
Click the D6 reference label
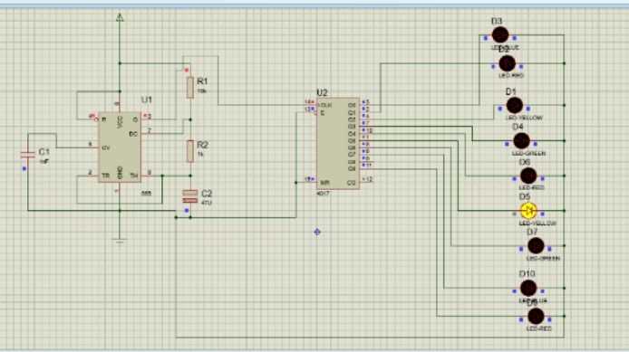(525, 162)
